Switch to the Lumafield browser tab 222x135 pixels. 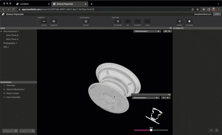(x=33, y=4)
